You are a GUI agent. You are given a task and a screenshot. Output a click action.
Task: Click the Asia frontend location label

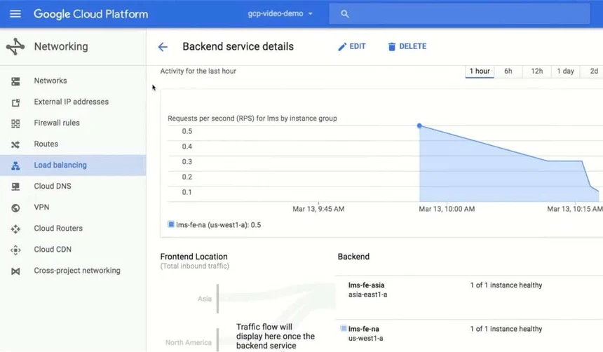[205, 299]
